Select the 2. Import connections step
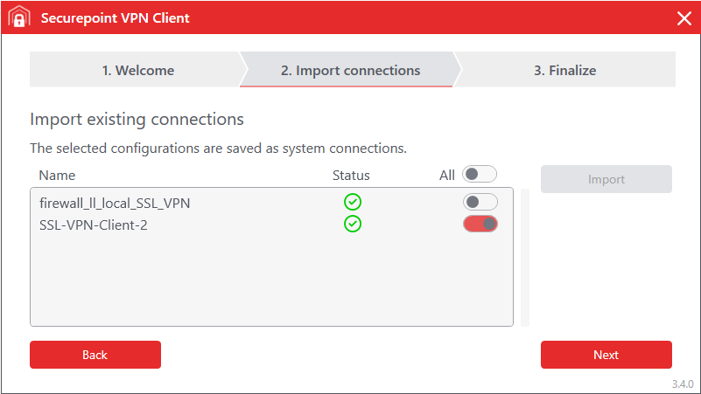 350,71
